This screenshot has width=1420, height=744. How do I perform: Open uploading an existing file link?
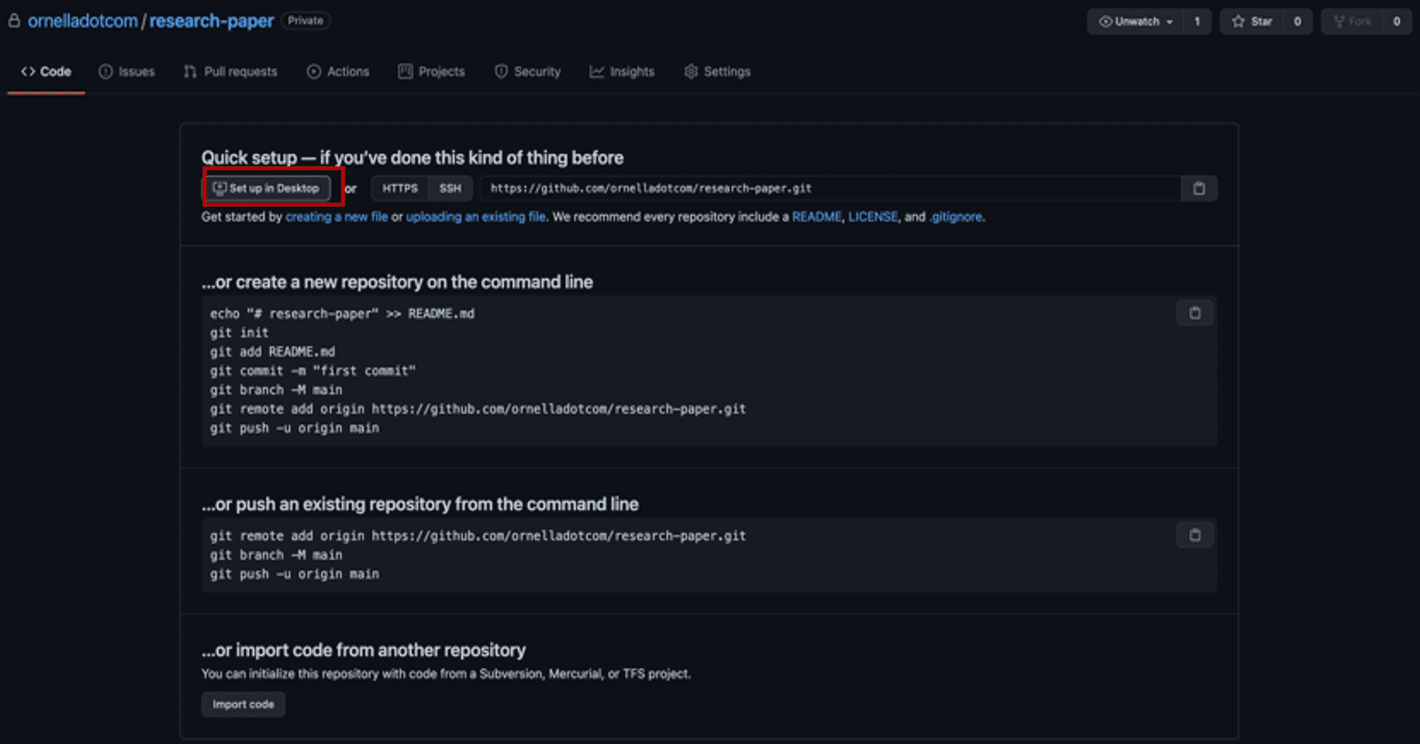pos(476,217)
